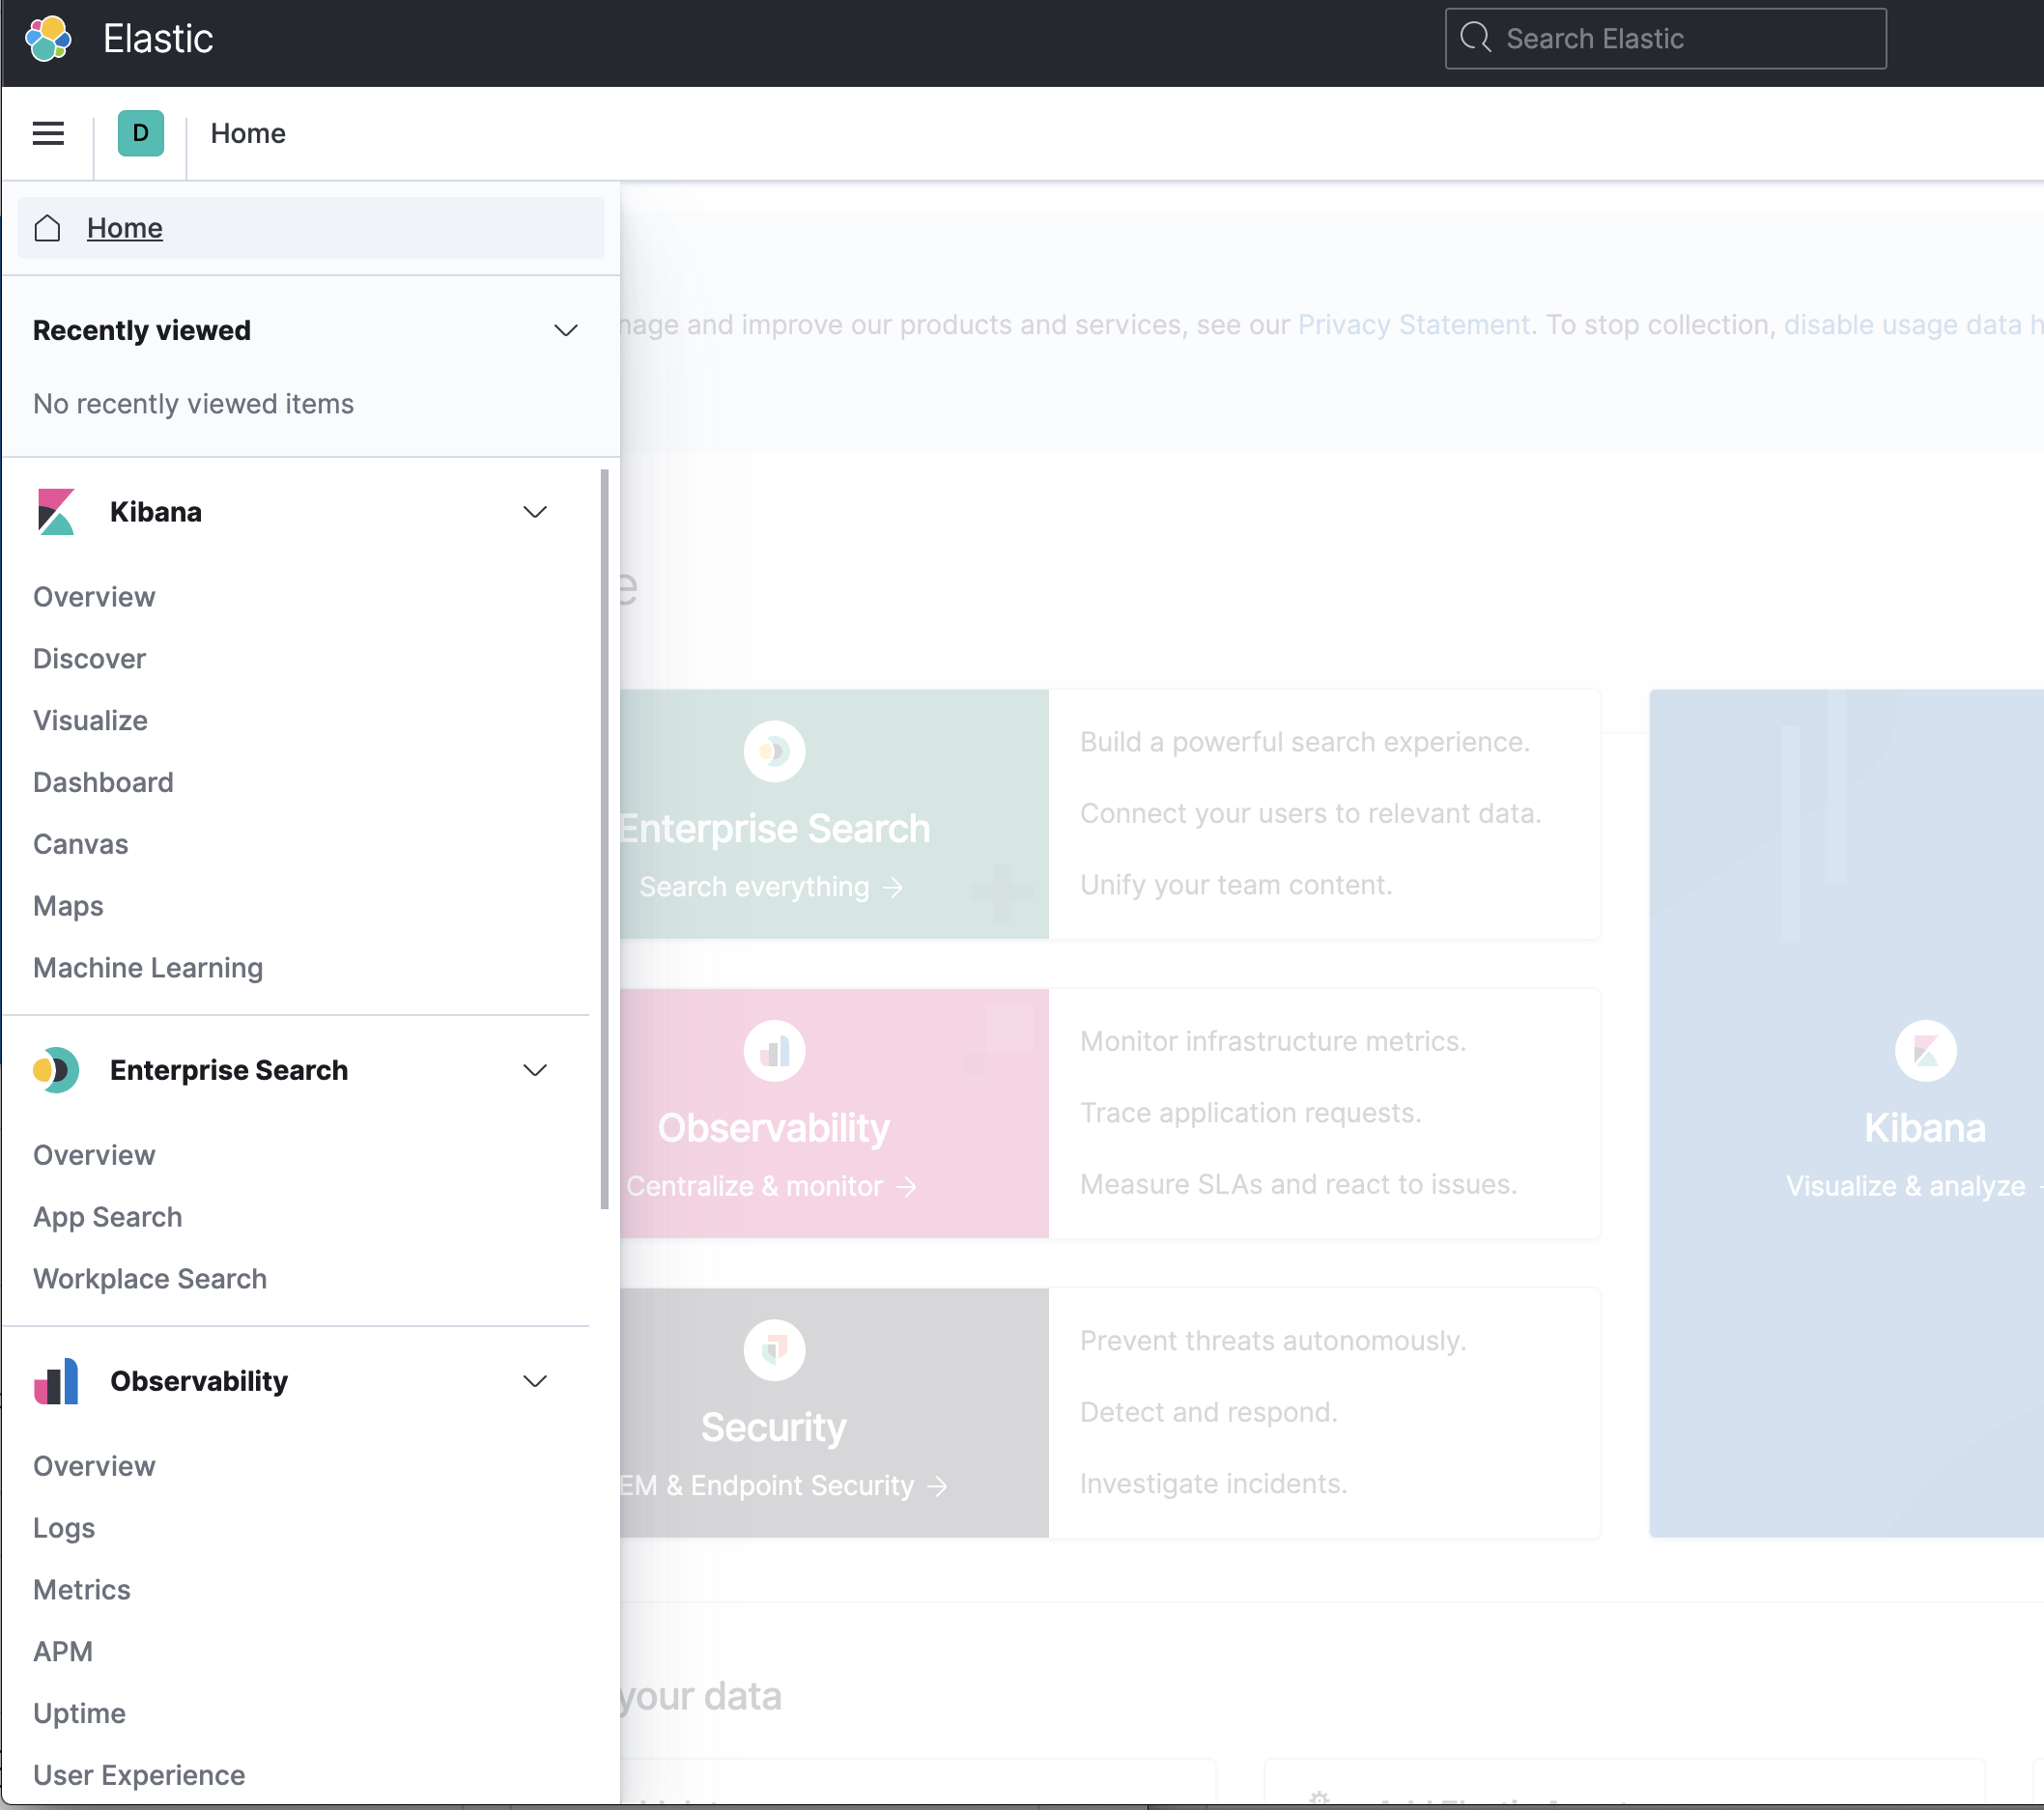Viewport: 2044px width, 1810px height.
Task: Collapse the Recently viewed section
Action: 566,330
